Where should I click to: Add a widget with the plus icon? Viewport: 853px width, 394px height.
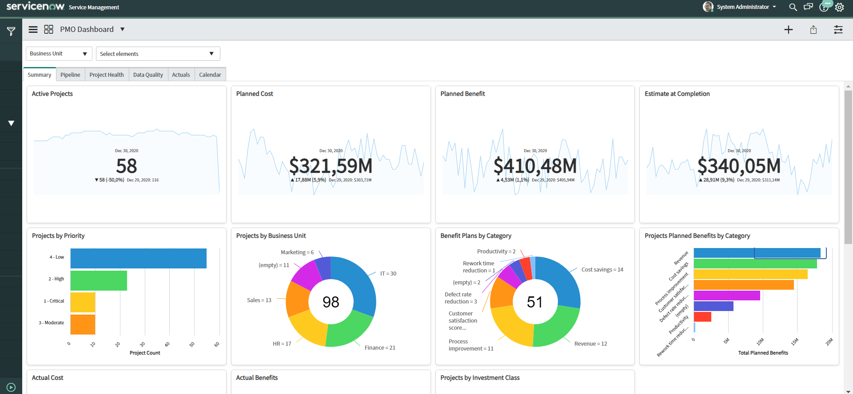tap(789, 30)
